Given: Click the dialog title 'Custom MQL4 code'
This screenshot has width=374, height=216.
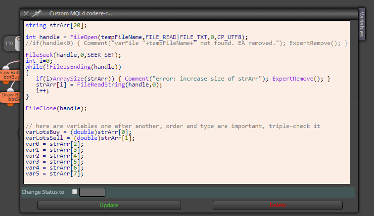Looking at the screenshot, I should (80, 13).
